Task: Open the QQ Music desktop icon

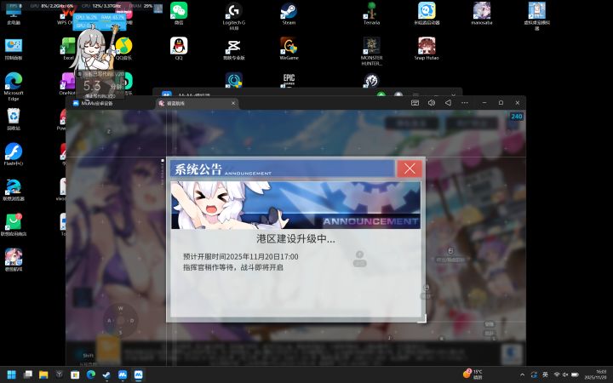Action: click(x=124, y=49)
